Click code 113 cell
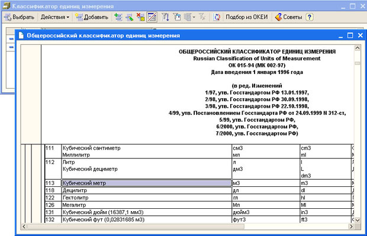This screenshot has width=367, height=236. coord(53,183)
